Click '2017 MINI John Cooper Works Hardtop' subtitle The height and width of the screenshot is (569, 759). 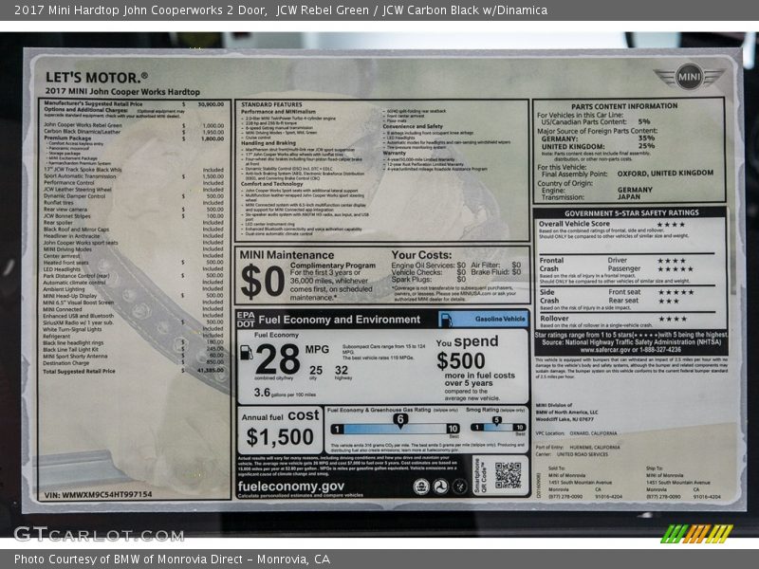click(122, 91)
